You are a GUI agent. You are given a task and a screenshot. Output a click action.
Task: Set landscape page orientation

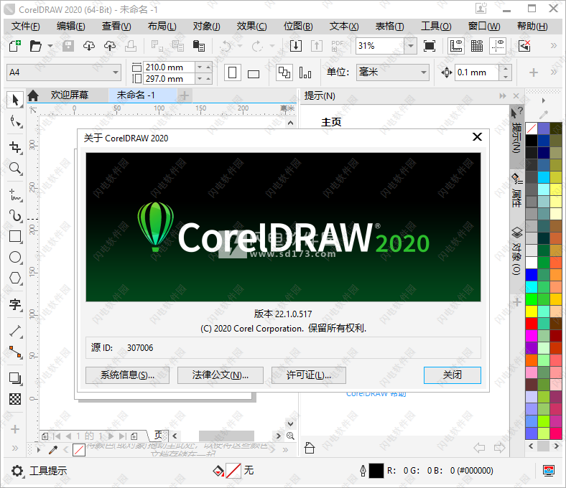[254, 74]
